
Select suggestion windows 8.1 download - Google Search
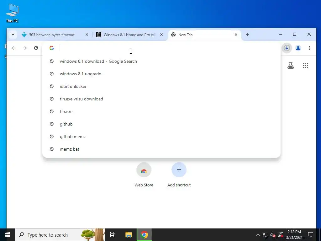161,61
